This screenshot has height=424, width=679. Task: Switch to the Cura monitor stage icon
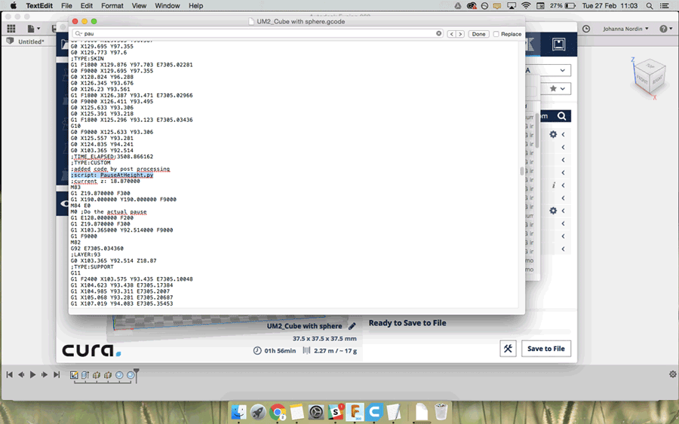[x=558, y=44]
